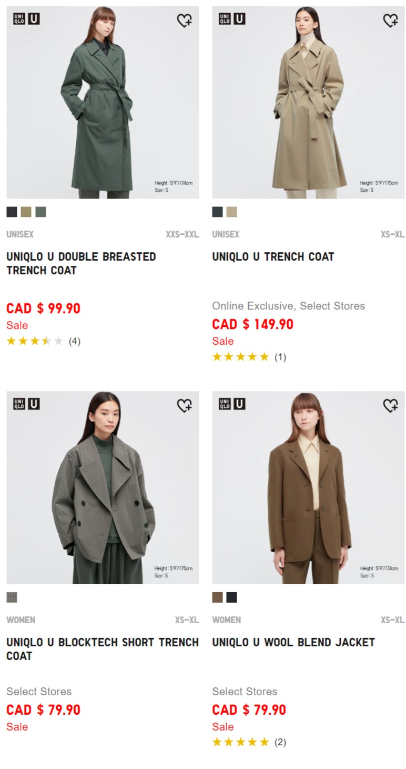Viewport: 406px width, 769px height.
Task: Open the gray Blocktech Short Trench Coat photo
Action: 103,487
